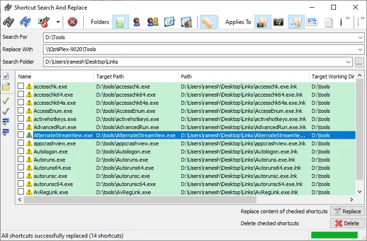Tick the appcrashview.exe checkbox
Image resolution: width=367 pixels, height=241 pixels.
[21, 143]
